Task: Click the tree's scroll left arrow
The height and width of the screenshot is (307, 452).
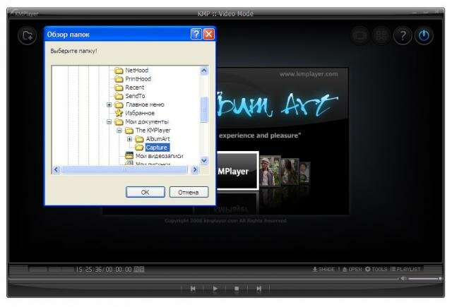Action: [x=56, y=169]
